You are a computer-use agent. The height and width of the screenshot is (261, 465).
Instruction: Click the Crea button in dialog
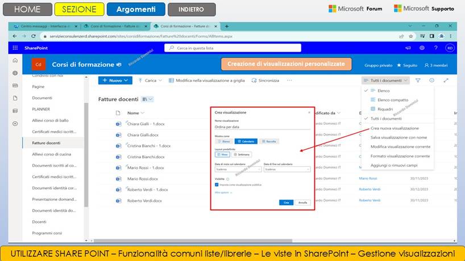[x=286, y=203]
